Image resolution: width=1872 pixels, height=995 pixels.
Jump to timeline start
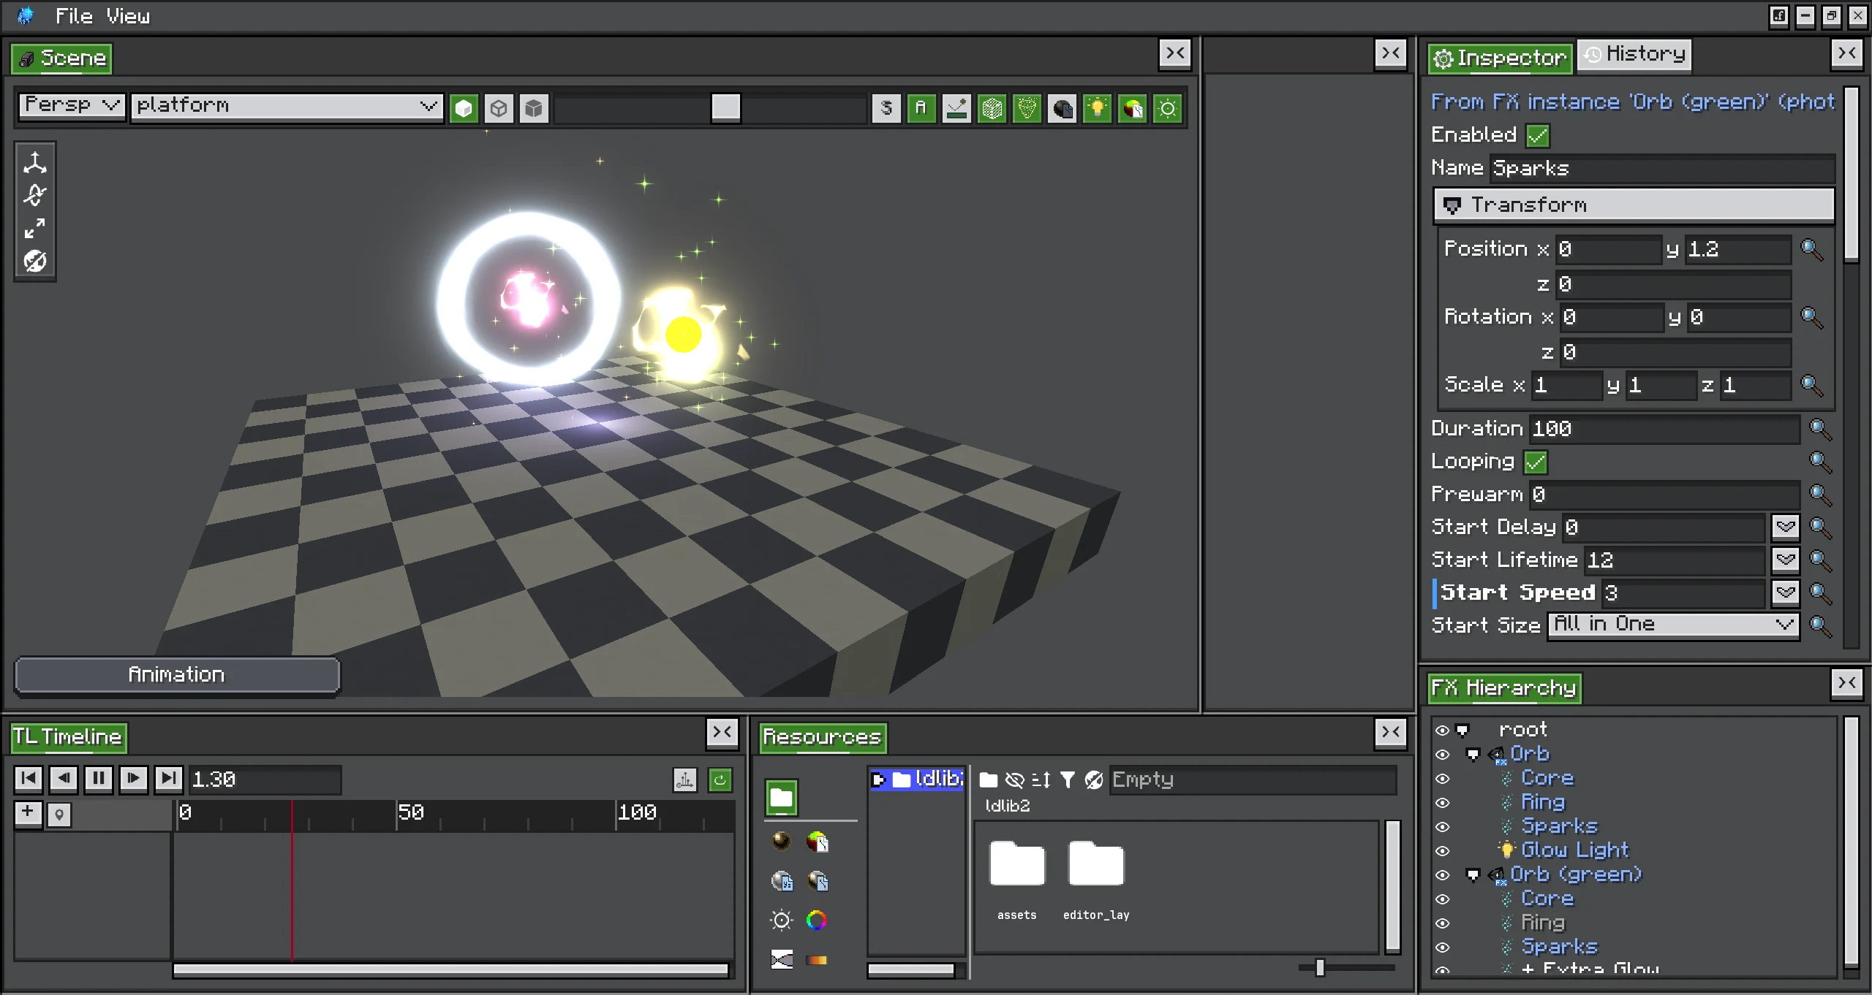(x=29, y=778)
